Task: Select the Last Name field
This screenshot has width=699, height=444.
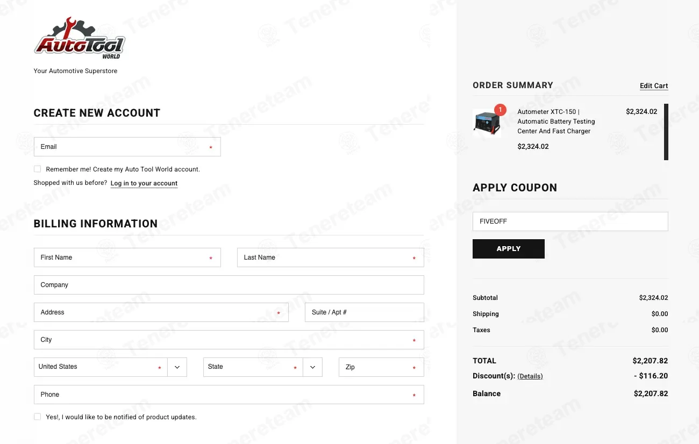Action: pyautogui.click(x=330, y=257)
